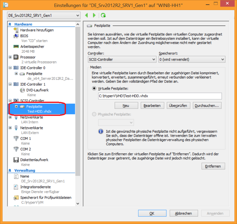Click the Bearbeiten button

coord(152,106)
